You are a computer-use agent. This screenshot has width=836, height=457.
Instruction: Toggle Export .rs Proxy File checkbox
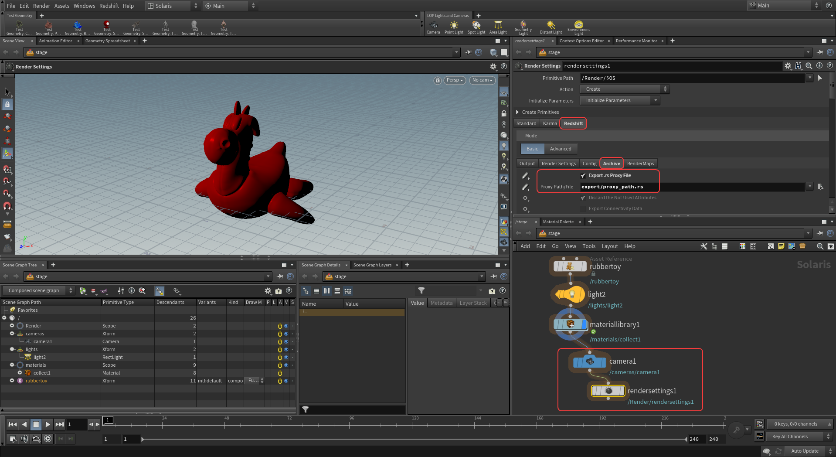click(583, 176)
